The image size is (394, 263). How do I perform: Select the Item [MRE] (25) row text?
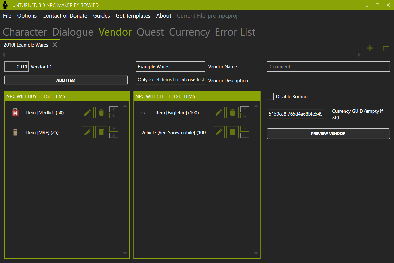click(43, 132)
